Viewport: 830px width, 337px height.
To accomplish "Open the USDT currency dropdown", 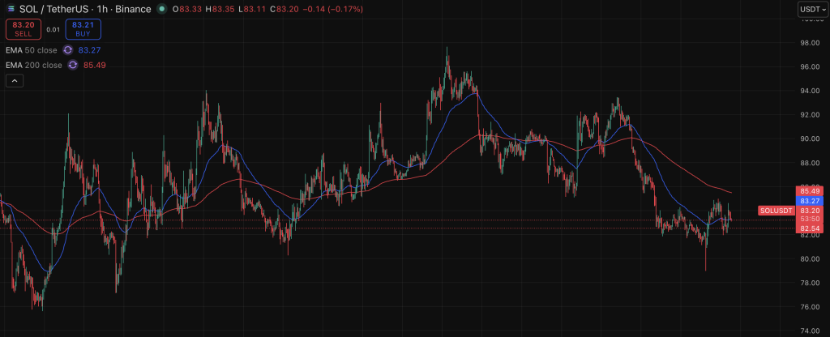I will (x=812, y=9).
